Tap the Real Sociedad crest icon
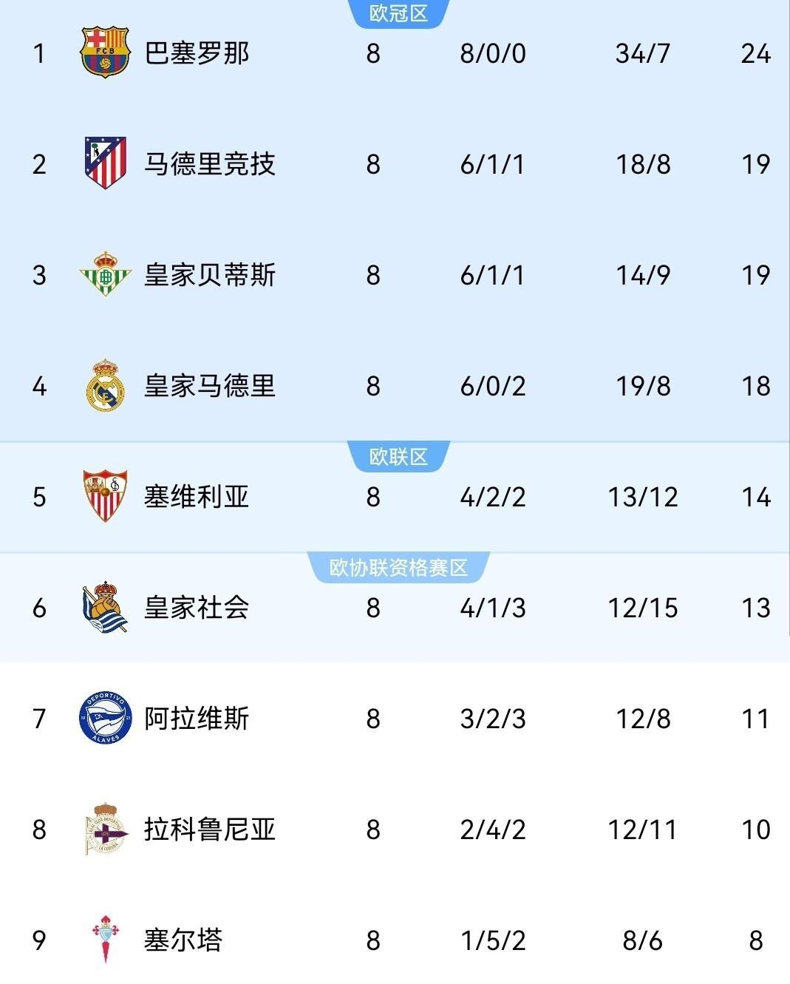The image size is (790, 984). click(x=106, y=607)
